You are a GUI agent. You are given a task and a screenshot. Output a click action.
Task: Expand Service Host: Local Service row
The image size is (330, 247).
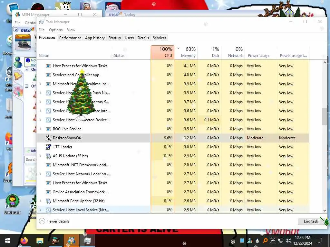pyautogui.click(x=41, y=210)
